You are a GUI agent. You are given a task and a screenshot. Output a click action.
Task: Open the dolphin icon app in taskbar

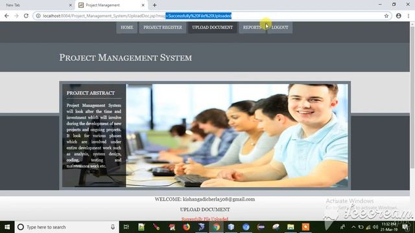[x=201, y=227]
